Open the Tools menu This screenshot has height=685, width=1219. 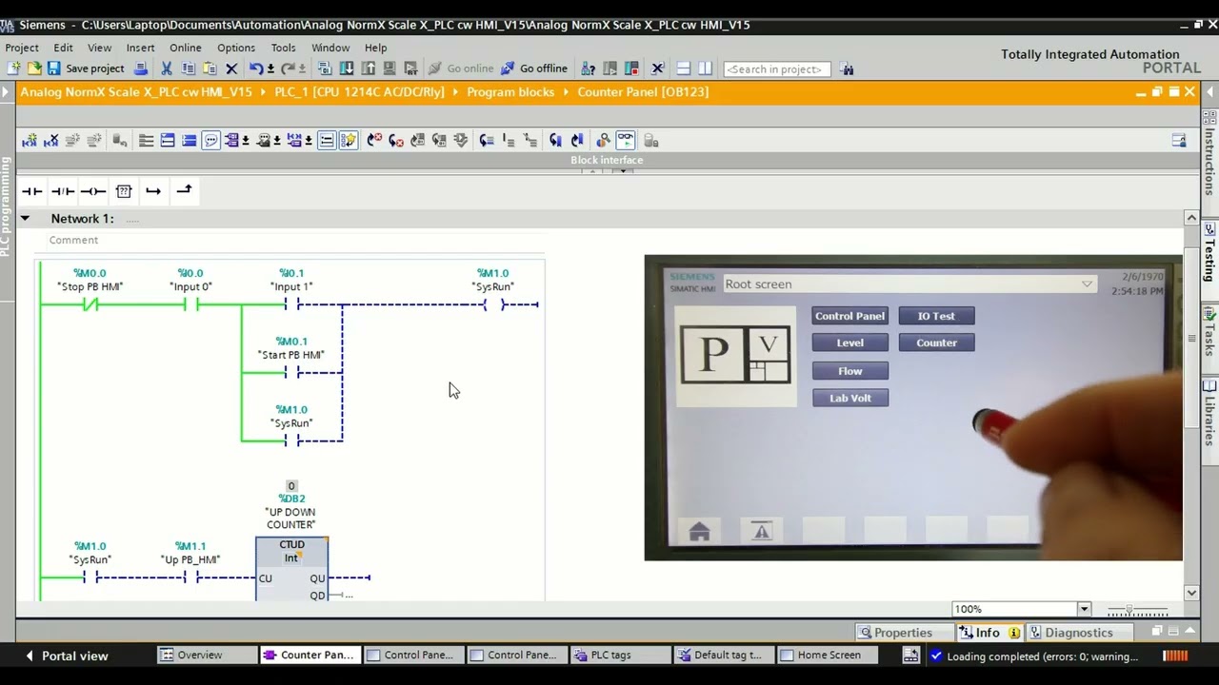tap(284, 48)
